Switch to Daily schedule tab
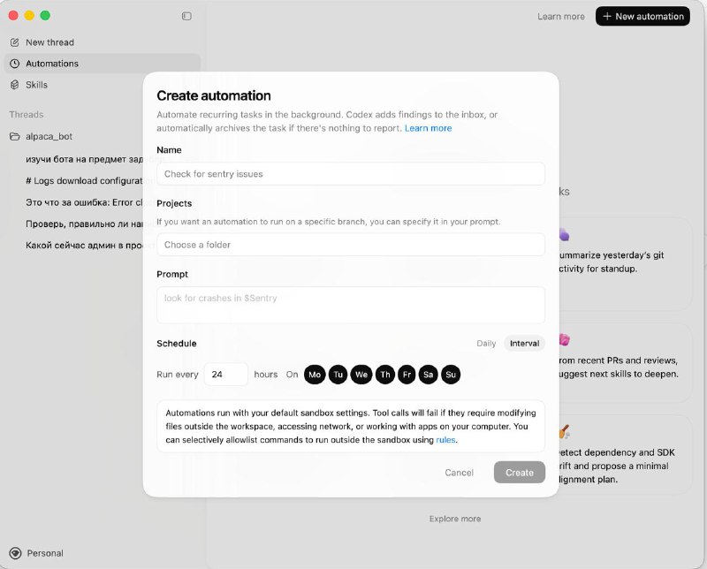 coord(486,344)
